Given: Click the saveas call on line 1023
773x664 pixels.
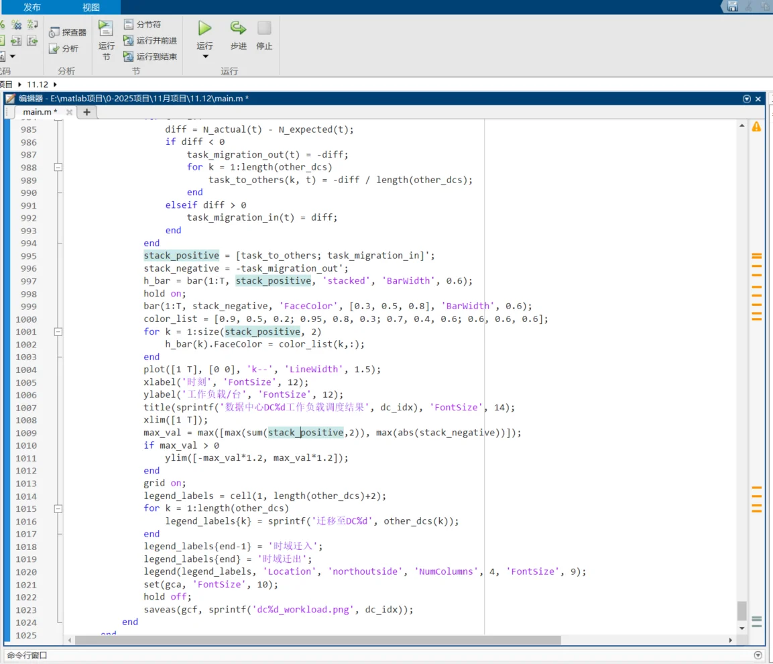Looking at the screenshot, I should [x=160, y=609].
